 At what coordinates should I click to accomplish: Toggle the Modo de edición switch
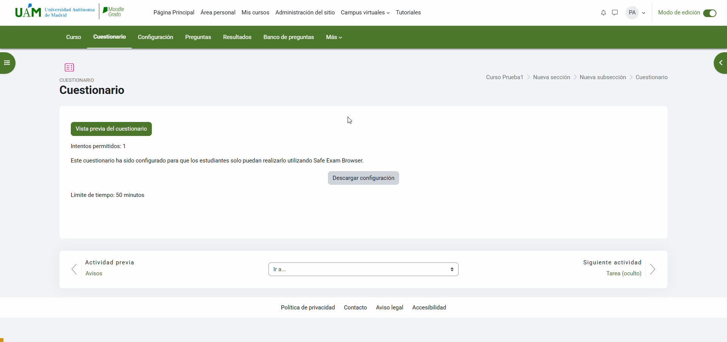(709, 13)
